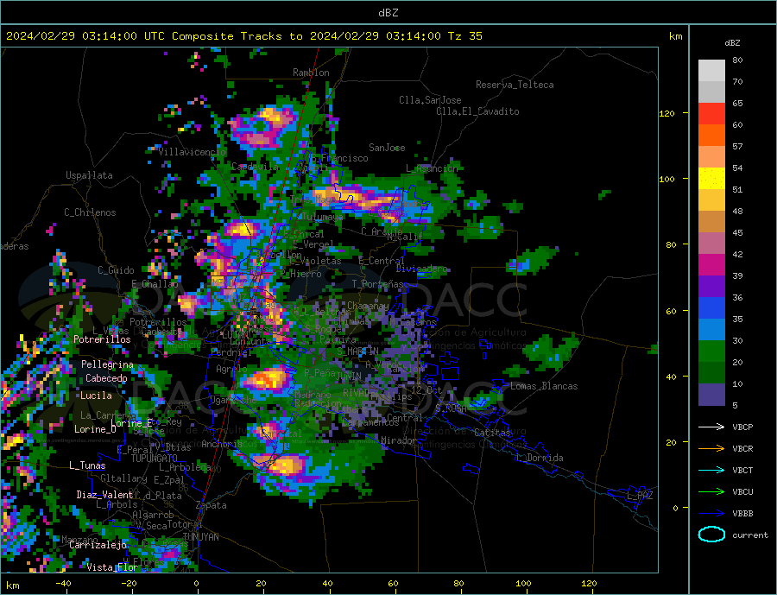This screenshot has height=595, width=777.
Task: Click the green VBCU arrow legend icon
Action: [x=711, y=492]
